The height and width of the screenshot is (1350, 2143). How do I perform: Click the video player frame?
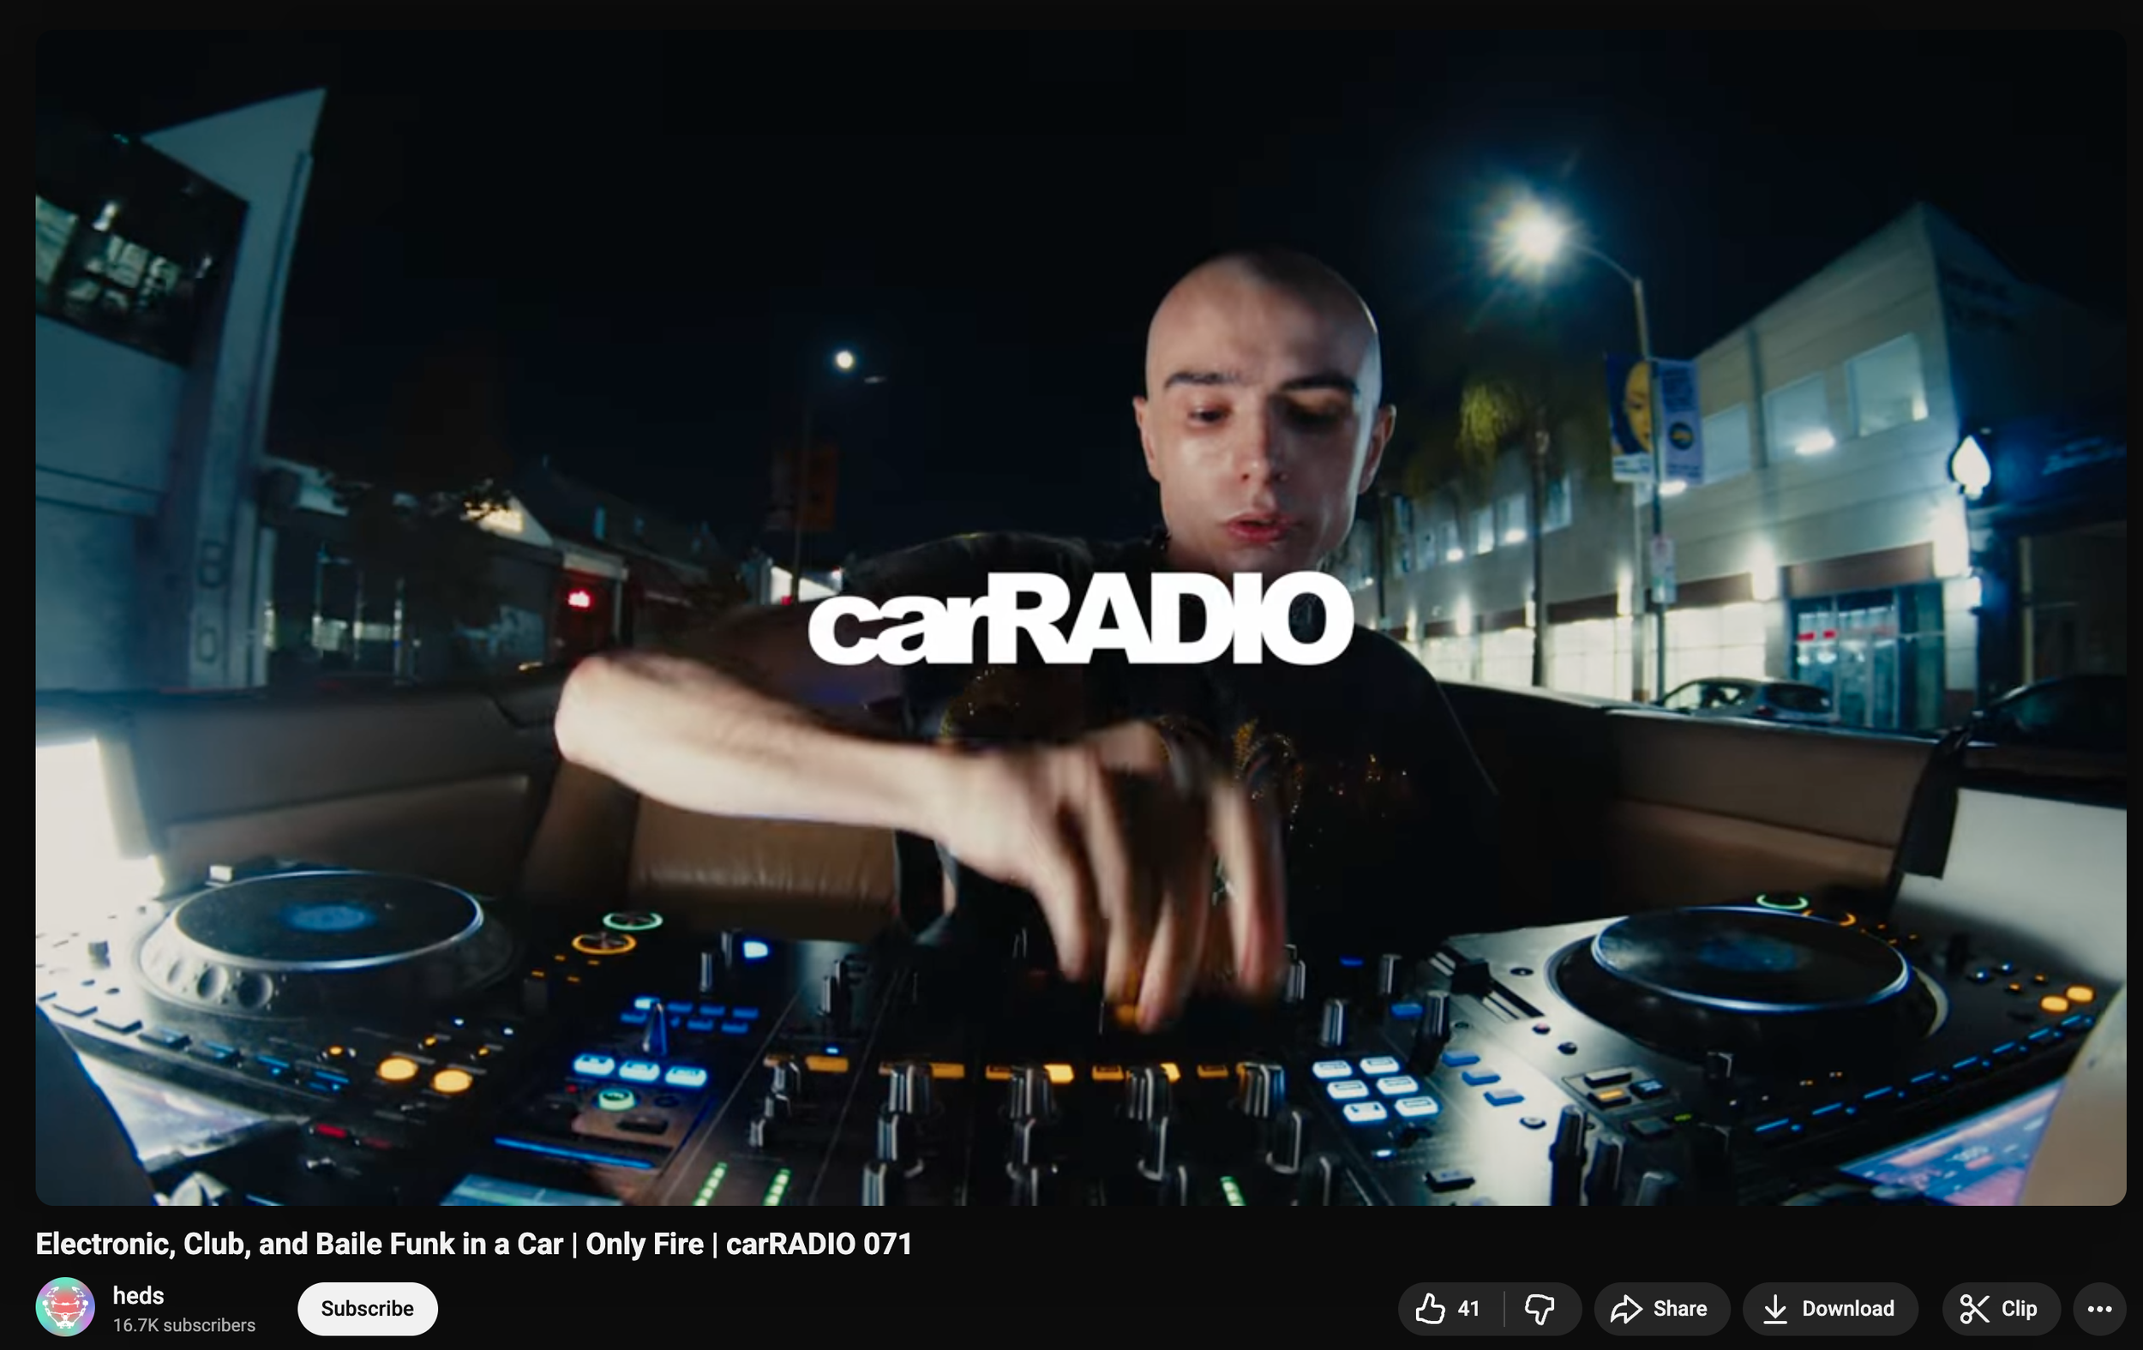click(1080, 618)
